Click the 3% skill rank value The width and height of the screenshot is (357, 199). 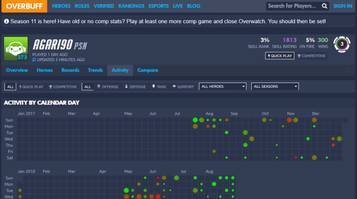[265, 40]
